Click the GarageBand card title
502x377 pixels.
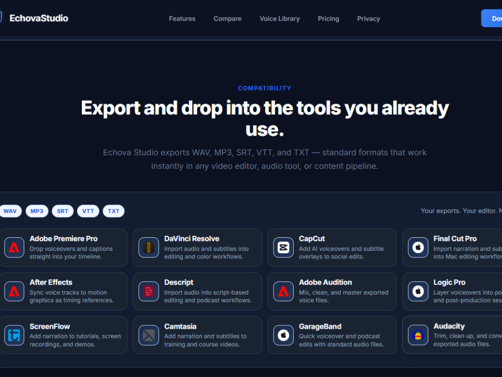tap(320, 326)
